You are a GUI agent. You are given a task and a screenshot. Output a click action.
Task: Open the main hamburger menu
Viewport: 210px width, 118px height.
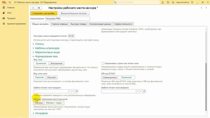pyautogui.click(x=10, y=2)
